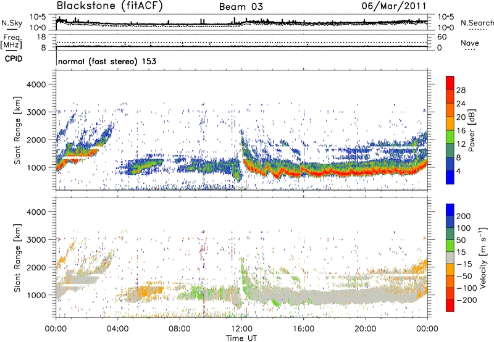Image resolution: width=494 pixels, height=342 pixels.
Task: Click the 'Beam 03' label
Action: pyautogui.click(x=241, y=7)
